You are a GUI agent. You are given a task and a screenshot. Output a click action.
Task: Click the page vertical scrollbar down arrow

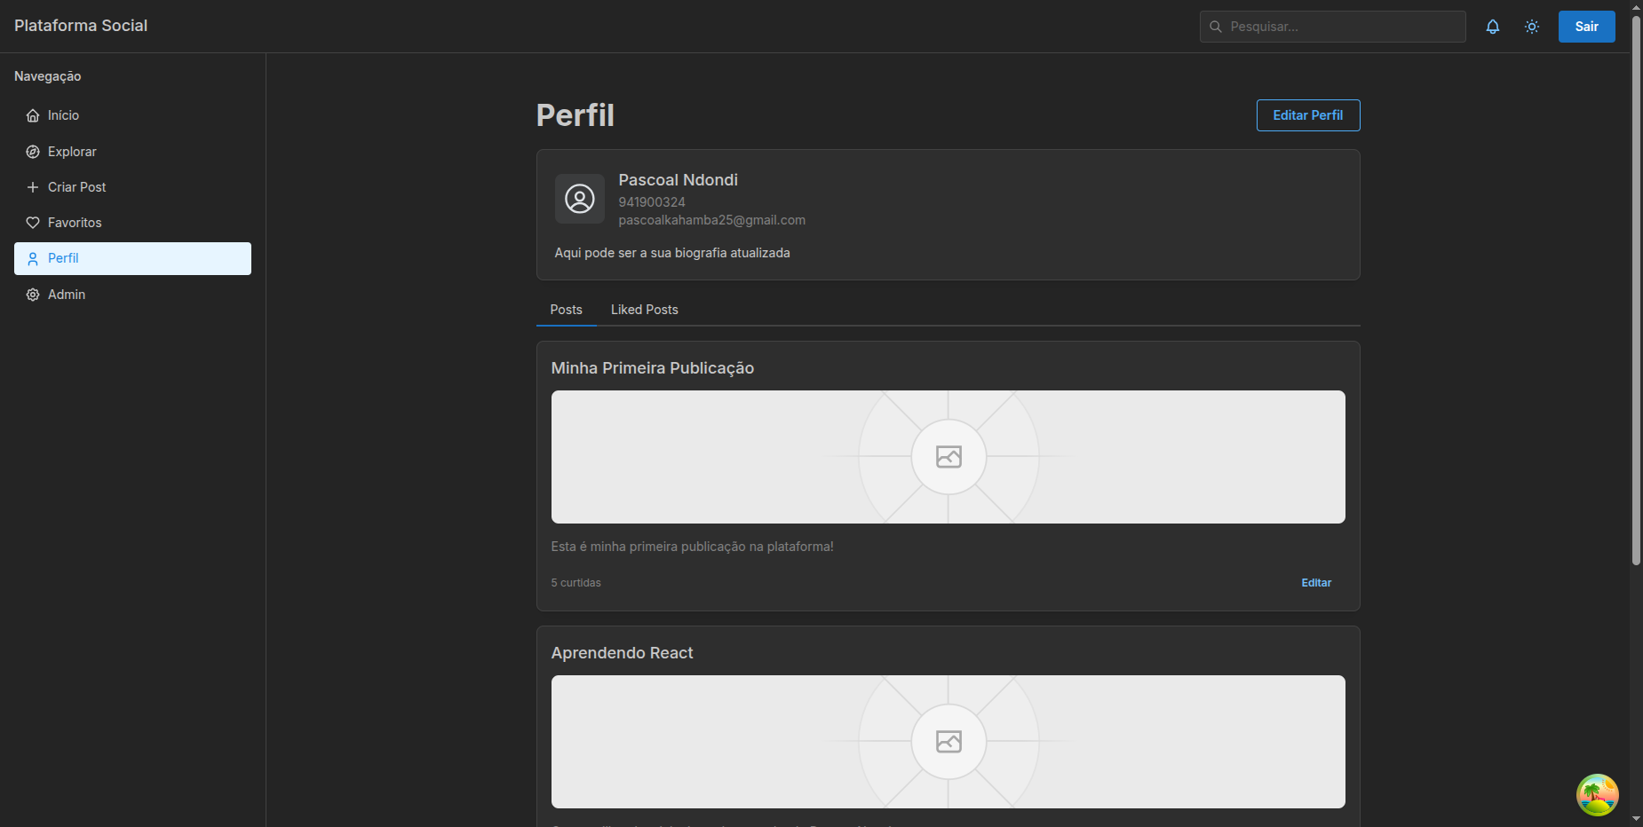(1636, 819)
